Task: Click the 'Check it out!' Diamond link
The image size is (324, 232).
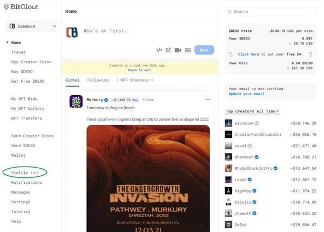Action: [139, 70]
